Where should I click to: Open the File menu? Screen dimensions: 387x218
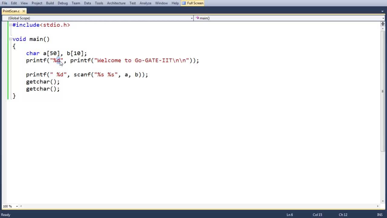click(5, 3)
